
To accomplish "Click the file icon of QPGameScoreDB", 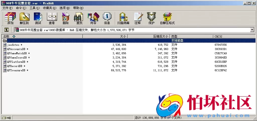I will pos(5,58).
